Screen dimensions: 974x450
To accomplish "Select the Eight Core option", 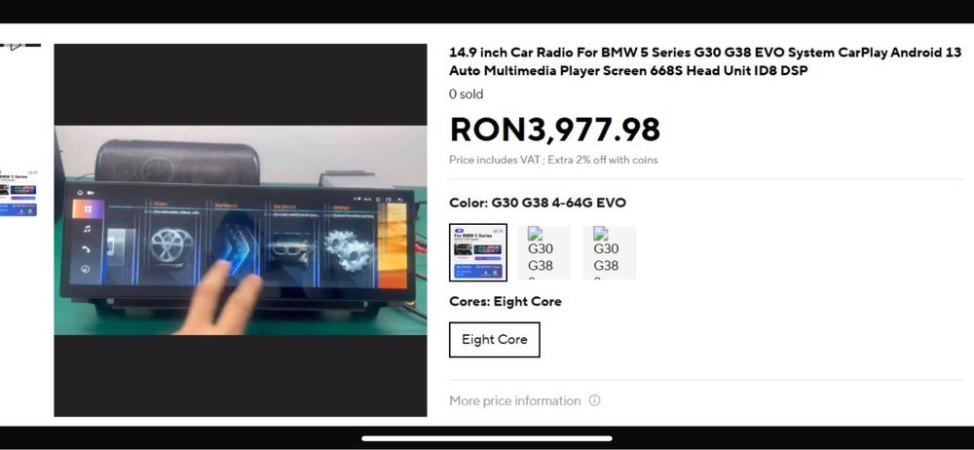I will pyautogui.click(x=495, y=339).
